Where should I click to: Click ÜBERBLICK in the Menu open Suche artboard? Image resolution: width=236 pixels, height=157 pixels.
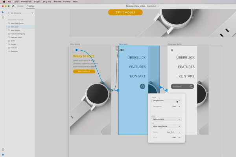click(x=185, y=58)
